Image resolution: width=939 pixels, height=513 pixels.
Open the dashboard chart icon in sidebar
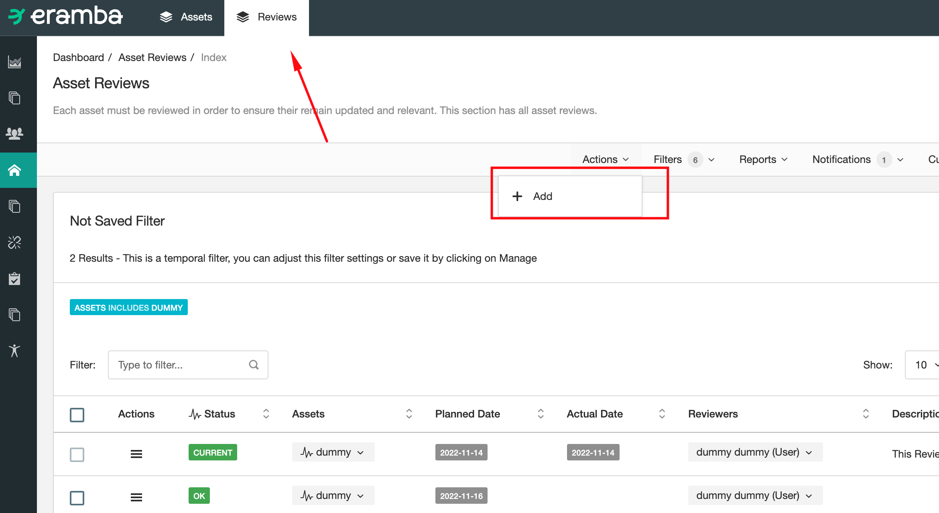tap(14, 62)
